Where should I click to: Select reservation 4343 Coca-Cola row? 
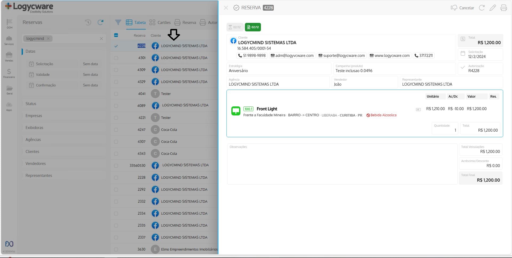(164, 153)
